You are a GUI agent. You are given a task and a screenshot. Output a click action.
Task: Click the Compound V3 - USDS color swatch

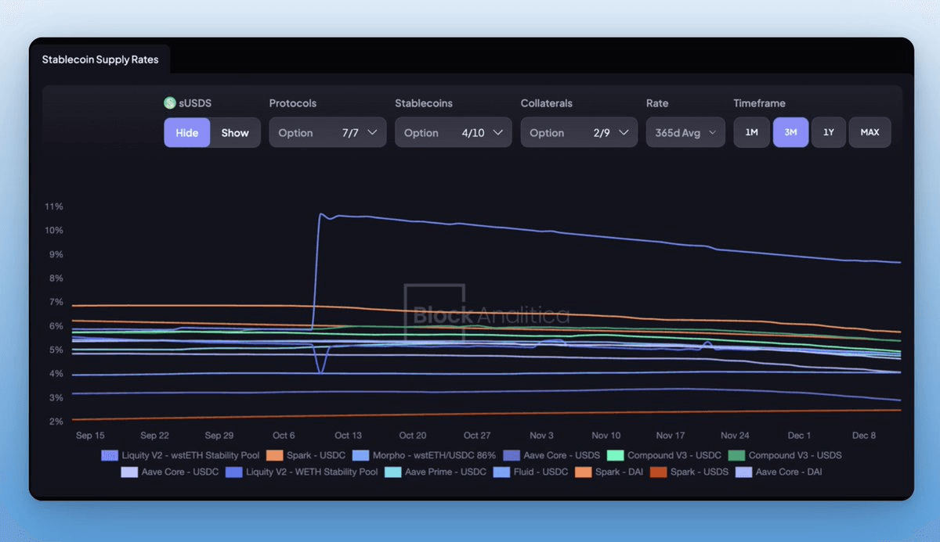coord(736,455)
